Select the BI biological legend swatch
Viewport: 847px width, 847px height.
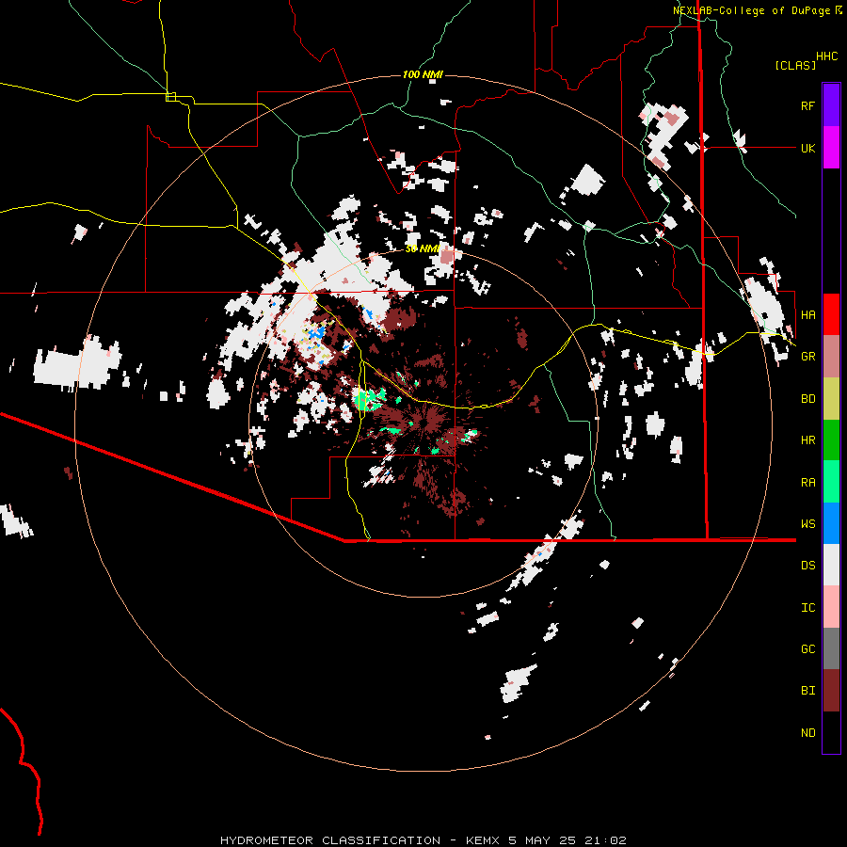coord(831,691)
